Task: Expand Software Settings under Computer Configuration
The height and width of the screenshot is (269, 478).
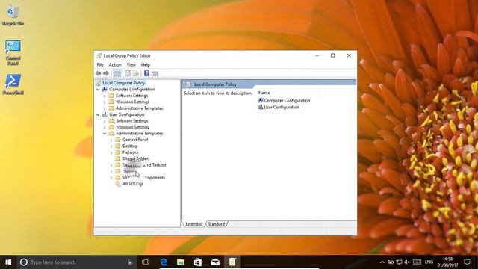Action: [105, 96]
